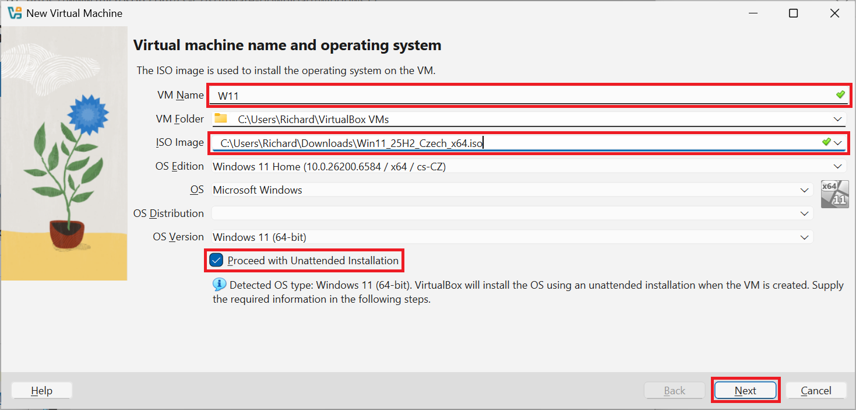Click the green checkmark next to VM Name
The height and width of the screenshot is (410, 856).
(839, 94)
